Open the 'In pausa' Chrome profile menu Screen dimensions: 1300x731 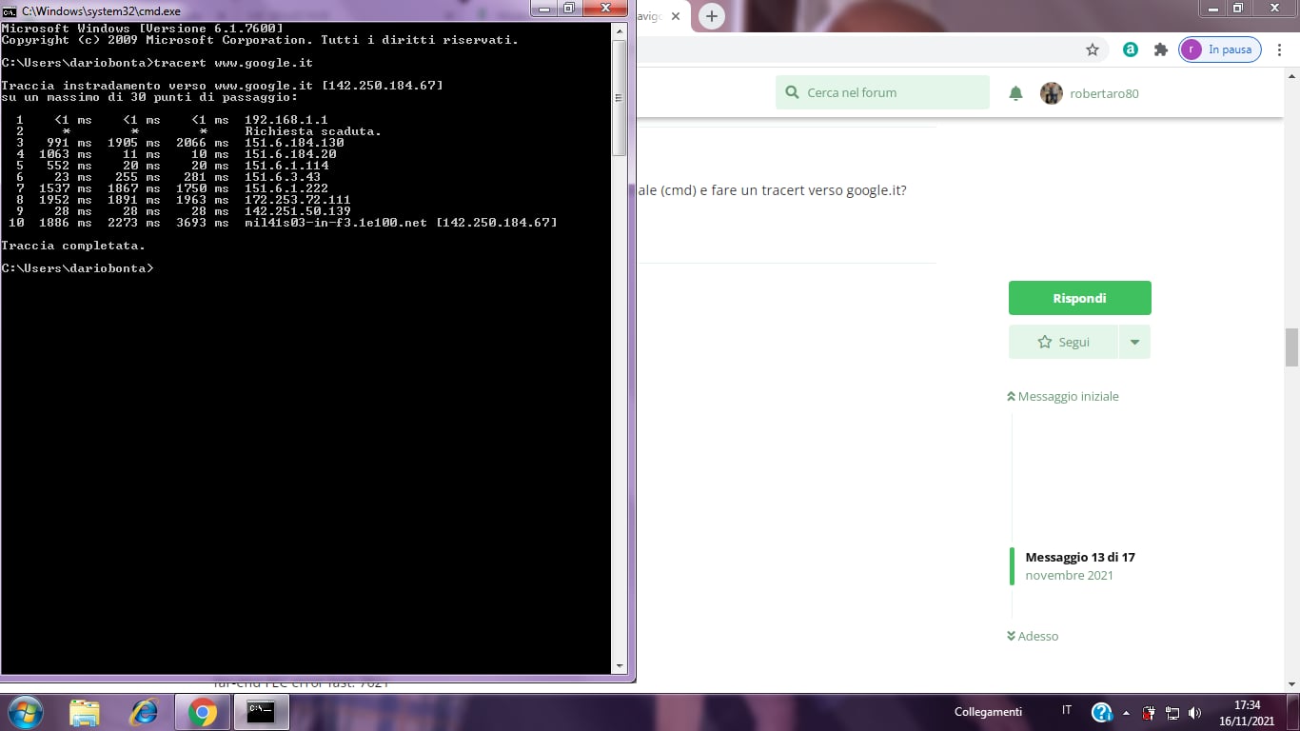point(1219,49)
